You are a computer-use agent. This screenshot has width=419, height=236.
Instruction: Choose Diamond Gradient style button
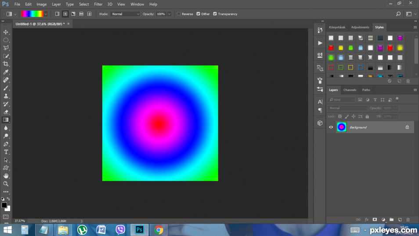[89, 14]
